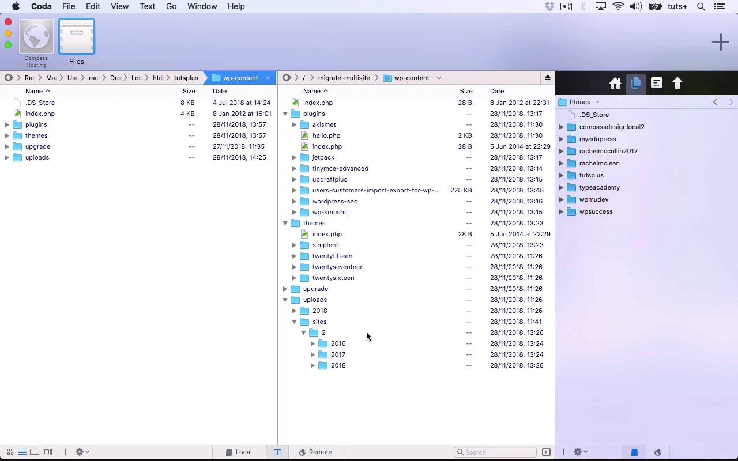Open the Window menu

pyautogui.click(x=202, y=6)
